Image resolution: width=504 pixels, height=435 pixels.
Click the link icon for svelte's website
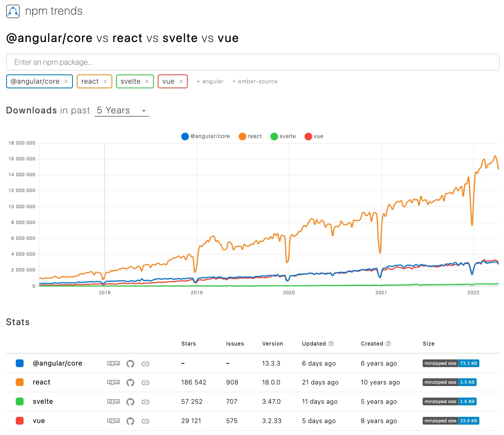tap(145, 401)
